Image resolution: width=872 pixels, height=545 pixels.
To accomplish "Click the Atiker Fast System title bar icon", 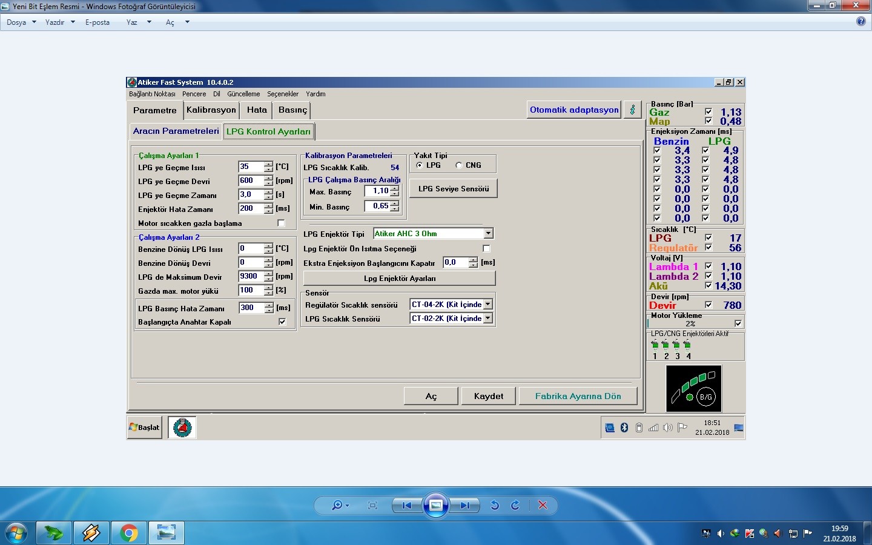I will tap(132, 82).
